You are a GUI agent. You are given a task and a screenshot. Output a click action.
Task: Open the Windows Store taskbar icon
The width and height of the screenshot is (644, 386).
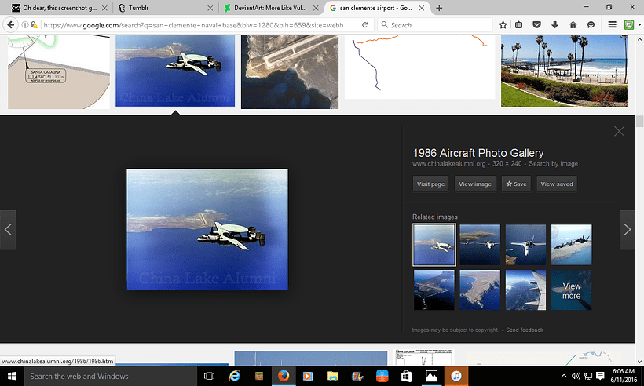pyautogui.click(x=407, y=376)
